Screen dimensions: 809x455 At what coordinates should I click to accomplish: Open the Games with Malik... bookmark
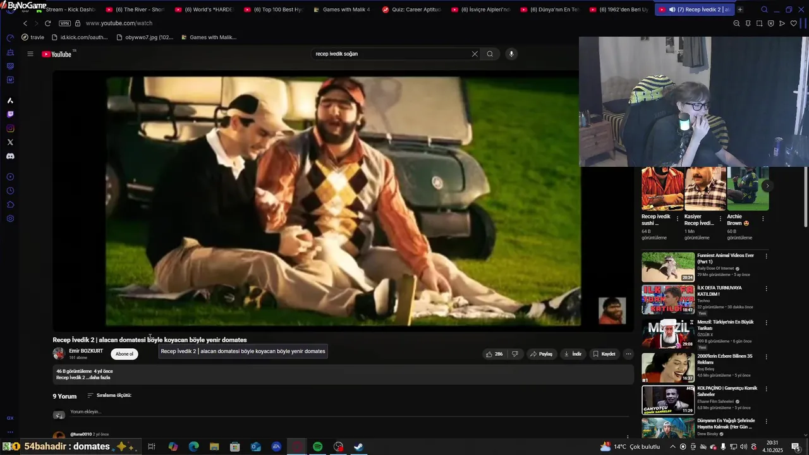click(x=209, y=37)
